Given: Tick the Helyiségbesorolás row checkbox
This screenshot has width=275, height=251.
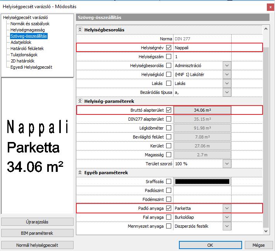Looking at the screenshot, I should 168,65.
